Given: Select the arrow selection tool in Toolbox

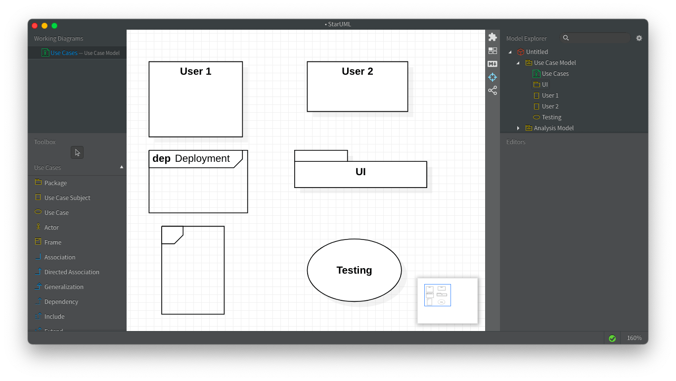Looking at the screenshot, I should 77,152.
